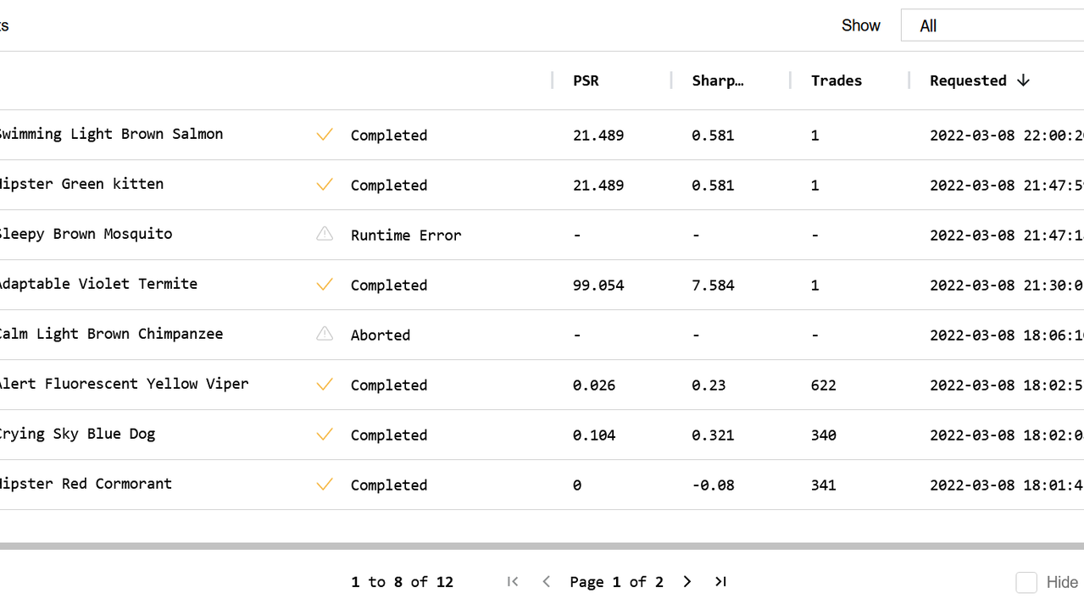Select the Crying Sky Blue Dog row
Viewport: 1084px width, 610px height.
(x=77, y=434)
